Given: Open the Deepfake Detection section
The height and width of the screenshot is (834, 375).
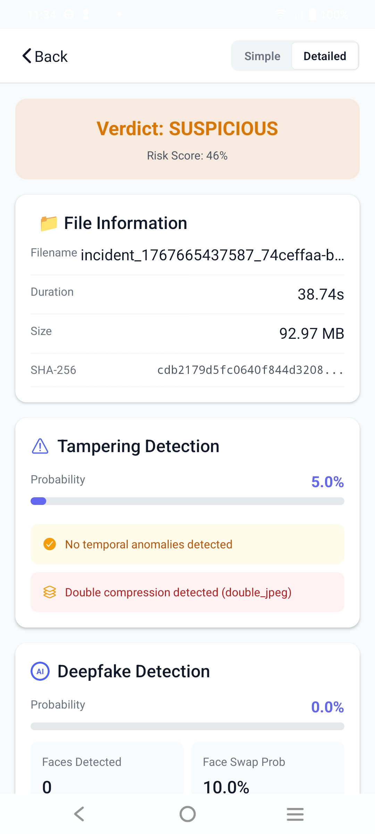Looking at the screenshot, I should pyautogui.click(x=133, y=671).
